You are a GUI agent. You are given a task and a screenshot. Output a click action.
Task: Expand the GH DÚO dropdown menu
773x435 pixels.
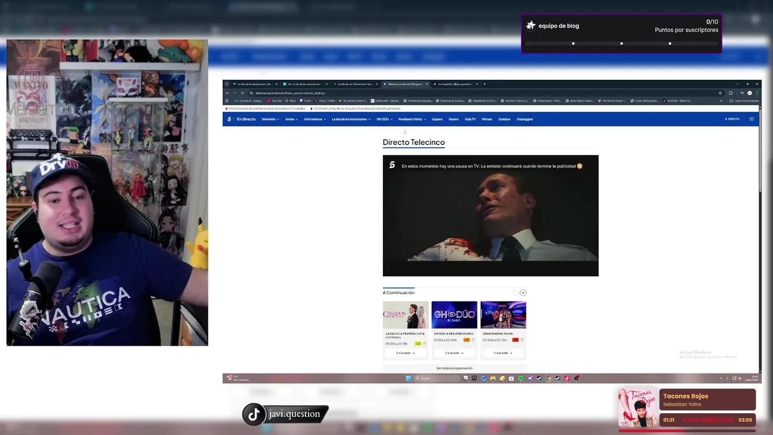tap(384, 119)
